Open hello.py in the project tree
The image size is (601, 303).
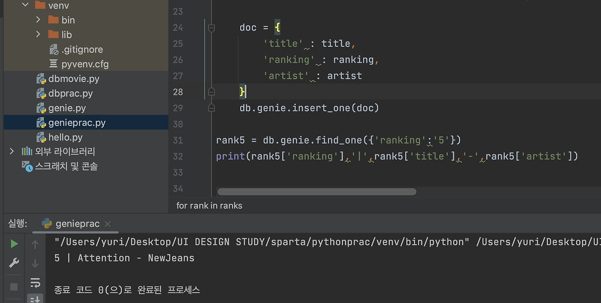tap(65, 137)
